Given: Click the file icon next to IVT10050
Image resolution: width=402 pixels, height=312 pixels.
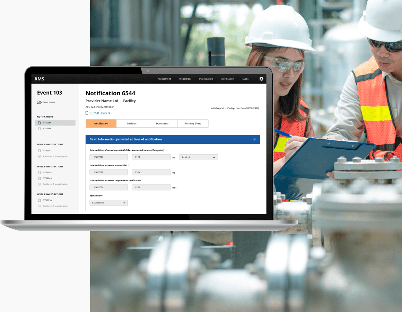Looking at the screenshot, I should [39, 200].
